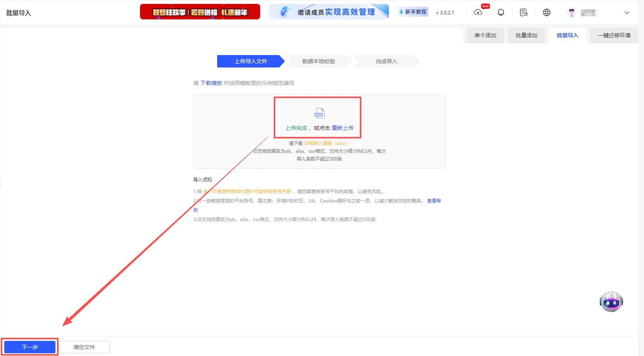Click the user avatar in top bar
The width and height of the screenshot is (644, 356).
tap(571, 12)
